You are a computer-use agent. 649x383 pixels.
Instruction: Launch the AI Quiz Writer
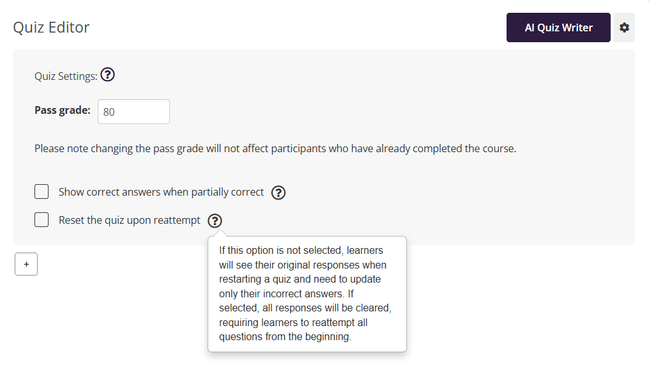click(558, 27)
